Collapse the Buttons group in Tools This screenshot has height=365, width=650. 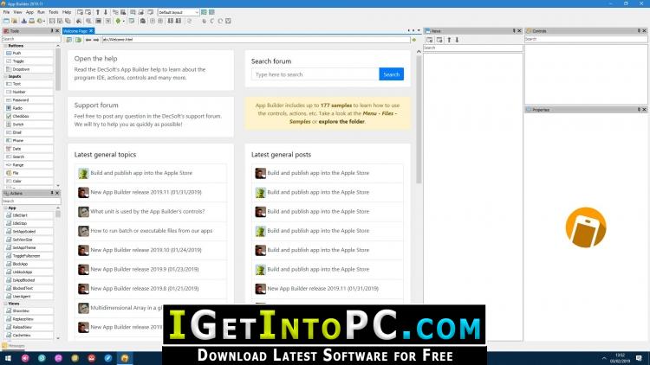6,46
